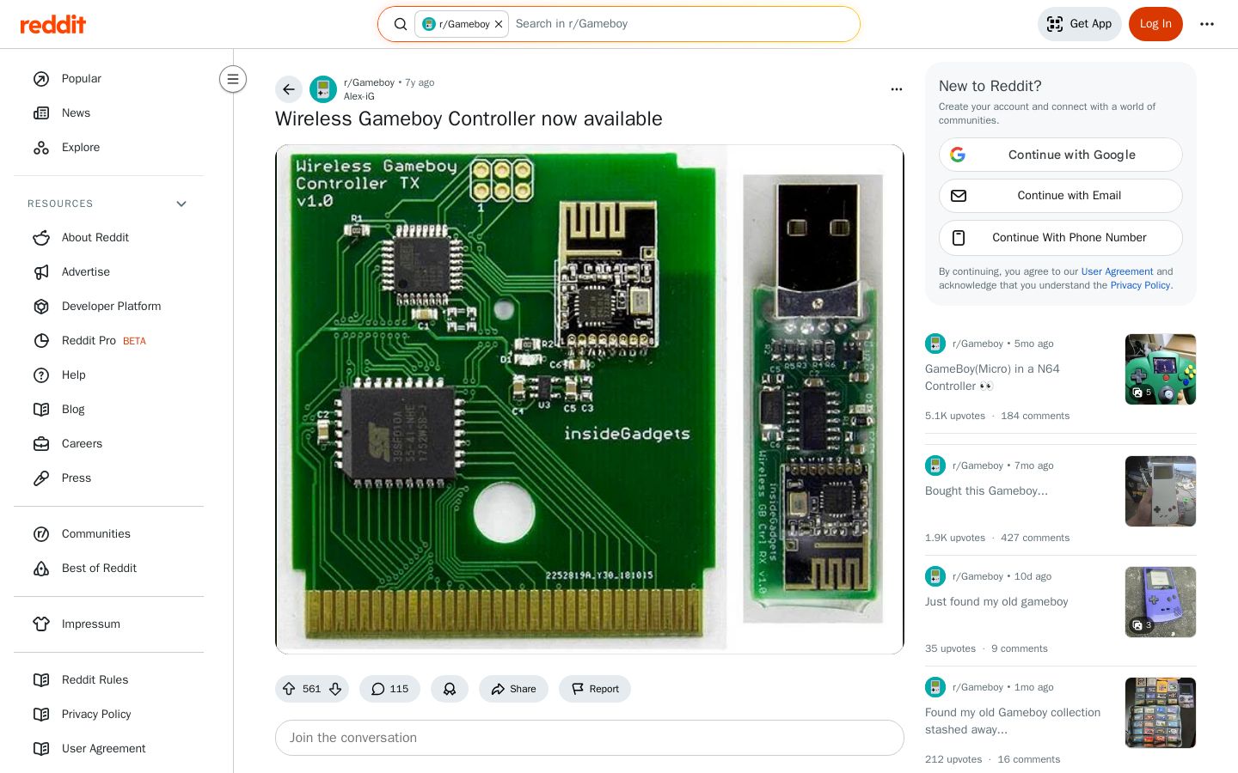This screenshot has width=1238, height=773.
Task: Click Continue with Google
Action: point(1061,155)
